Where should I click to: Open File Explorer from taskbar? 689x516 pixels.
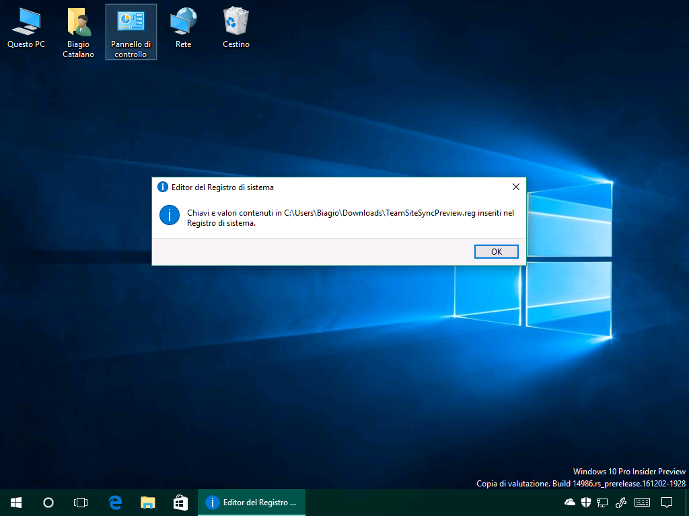coord(147,503)
